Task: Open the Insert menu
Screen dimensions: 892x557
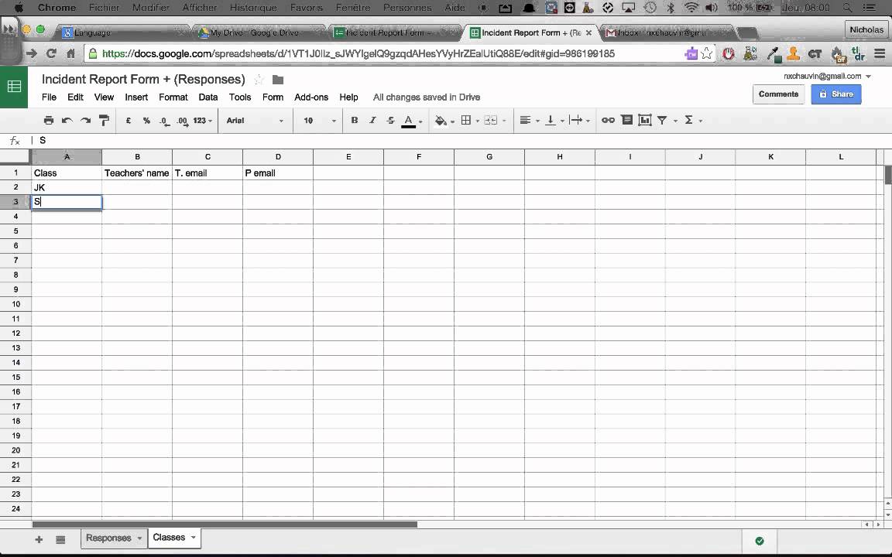Action: click(136, 97)
